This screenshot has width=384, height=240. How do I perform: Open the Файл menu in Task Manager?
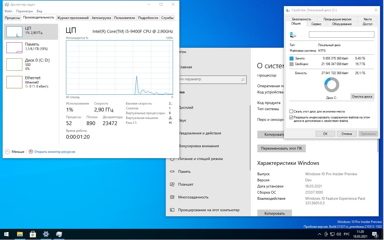coord(9,11)
